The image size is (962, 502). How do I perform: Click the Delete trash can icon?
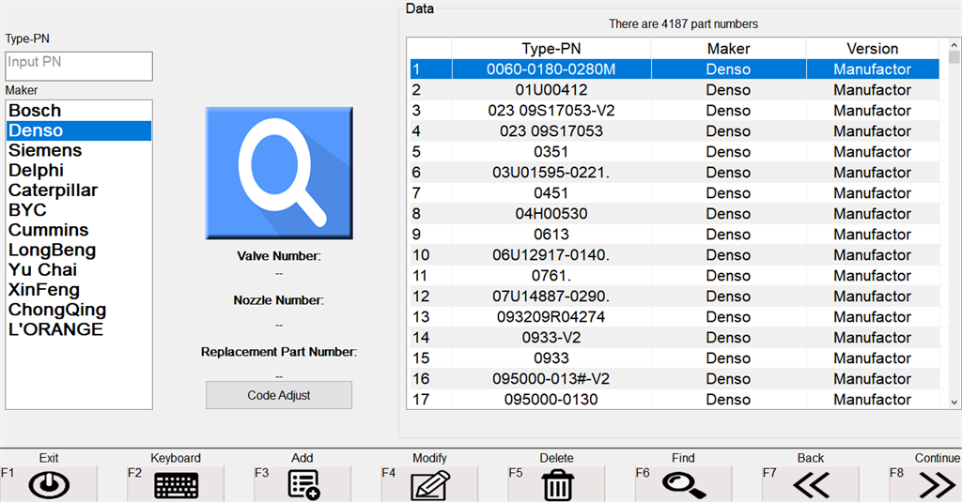click(557, 484)
